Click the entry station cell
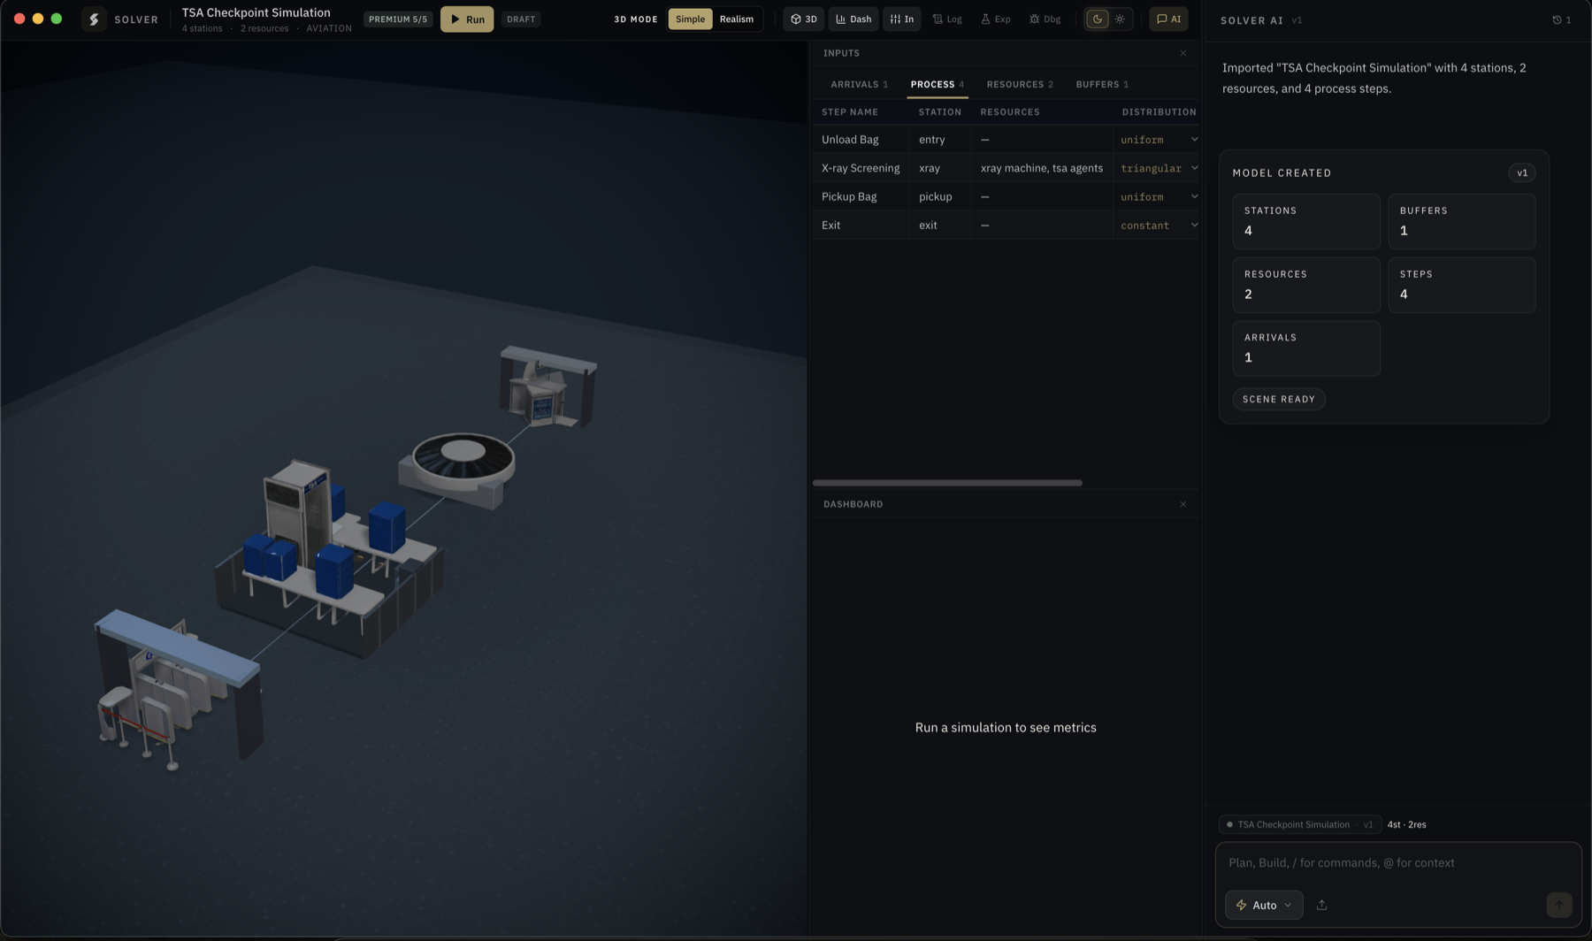1592x941 pixels. pos(940,140)
